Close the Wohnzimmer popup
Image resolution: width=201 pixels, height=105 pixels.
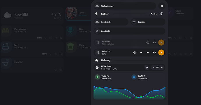[x=162, y=6]
